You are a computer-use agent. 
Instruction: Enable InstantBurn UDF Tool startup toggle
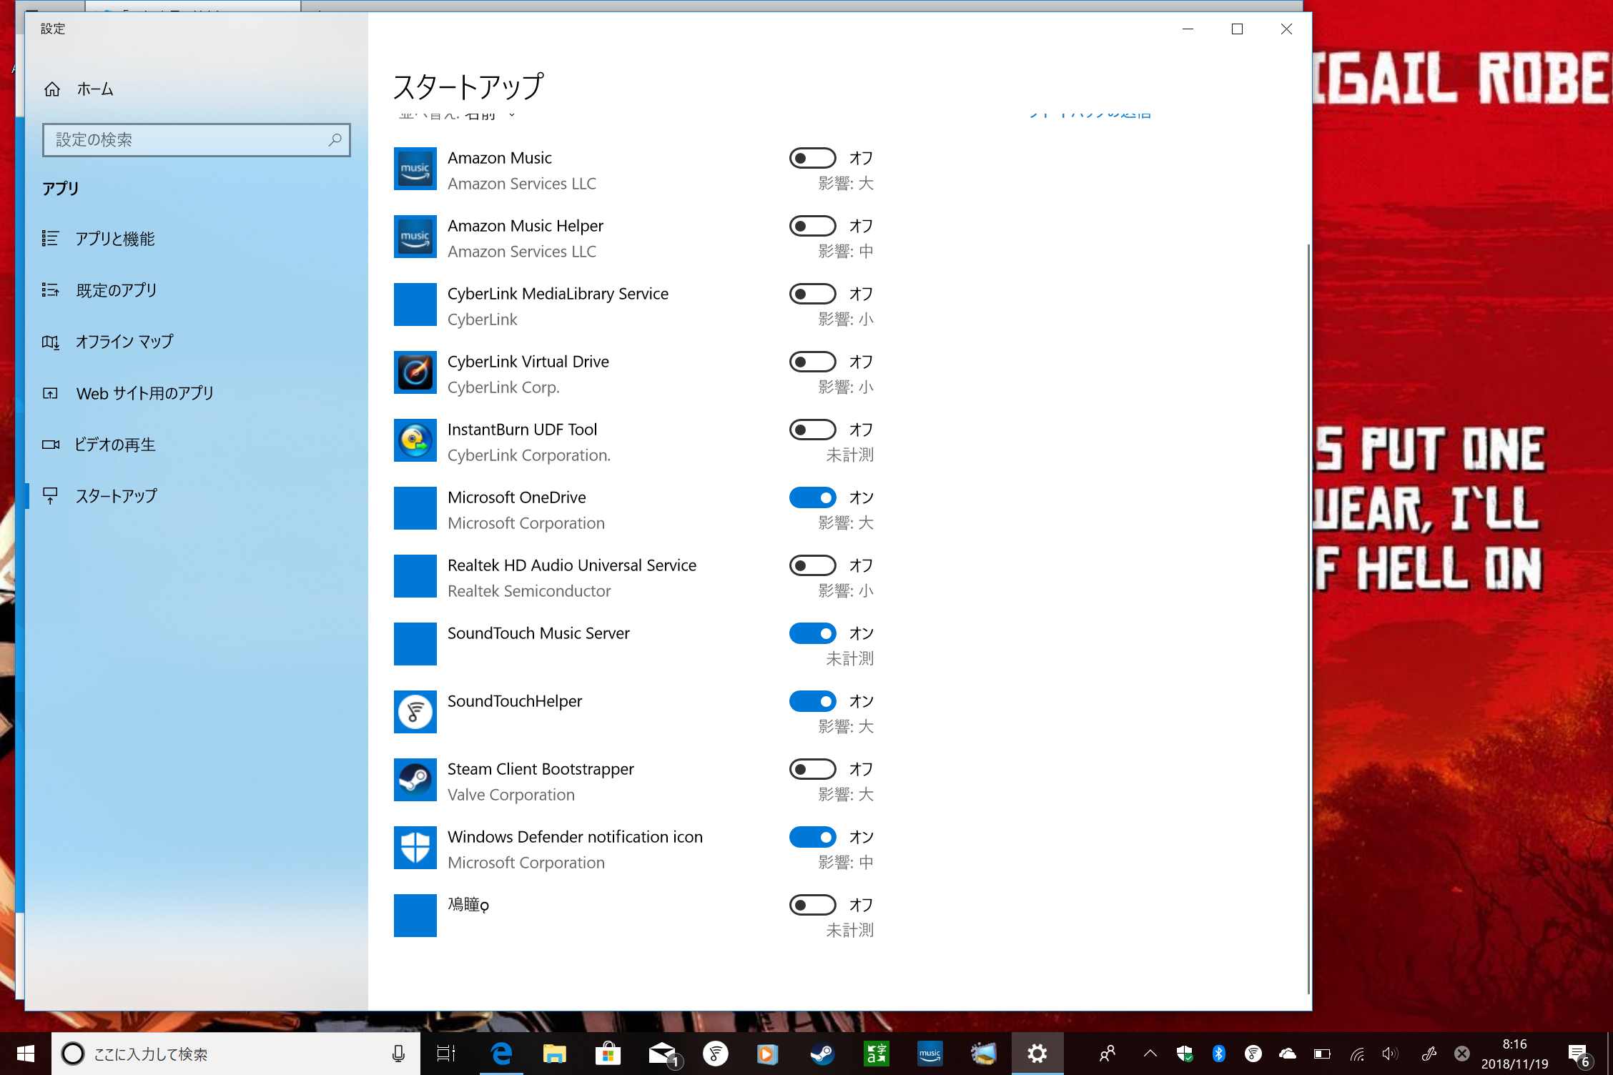[x=813, y=430]
